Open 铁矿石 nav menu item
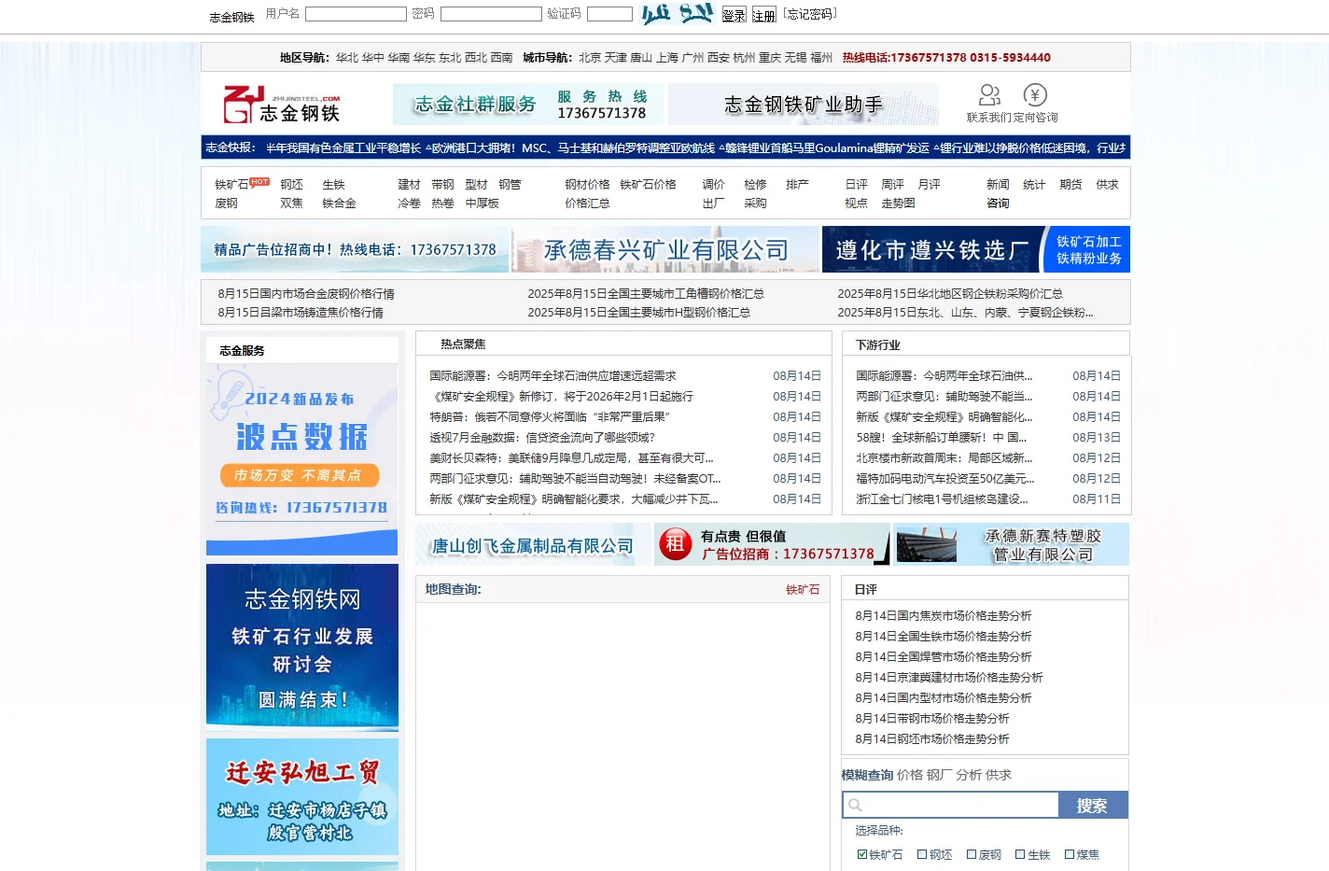The width and height of the screenshot is (1329, 871). [x=231, y=185]
